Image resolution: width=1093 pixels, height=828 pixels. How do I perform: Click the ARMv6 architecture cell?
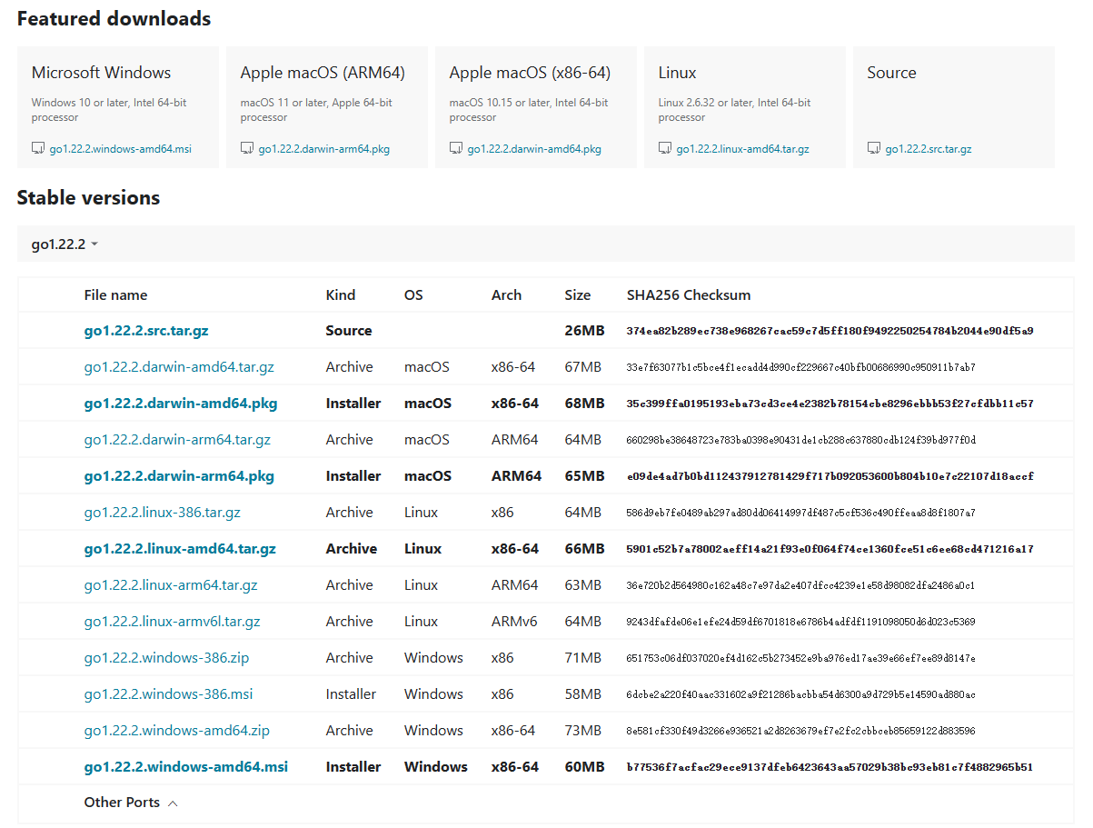tap(514, 622)
